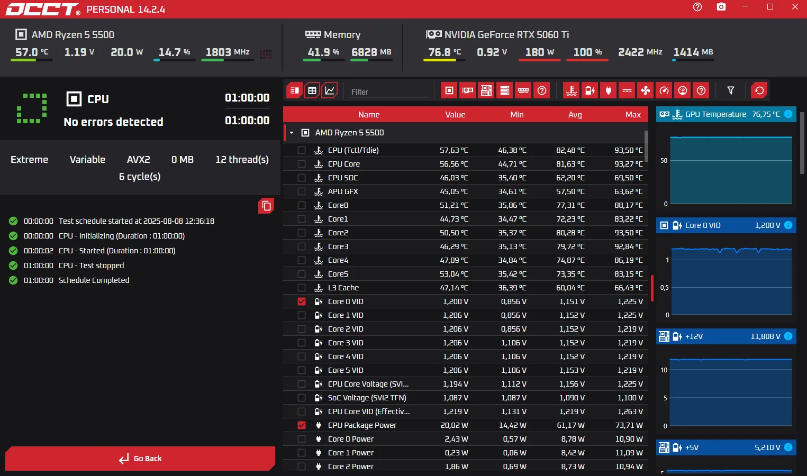Tick the Core 1 Power checkbox
Screen dimensions: 807x476
point(302,453)
